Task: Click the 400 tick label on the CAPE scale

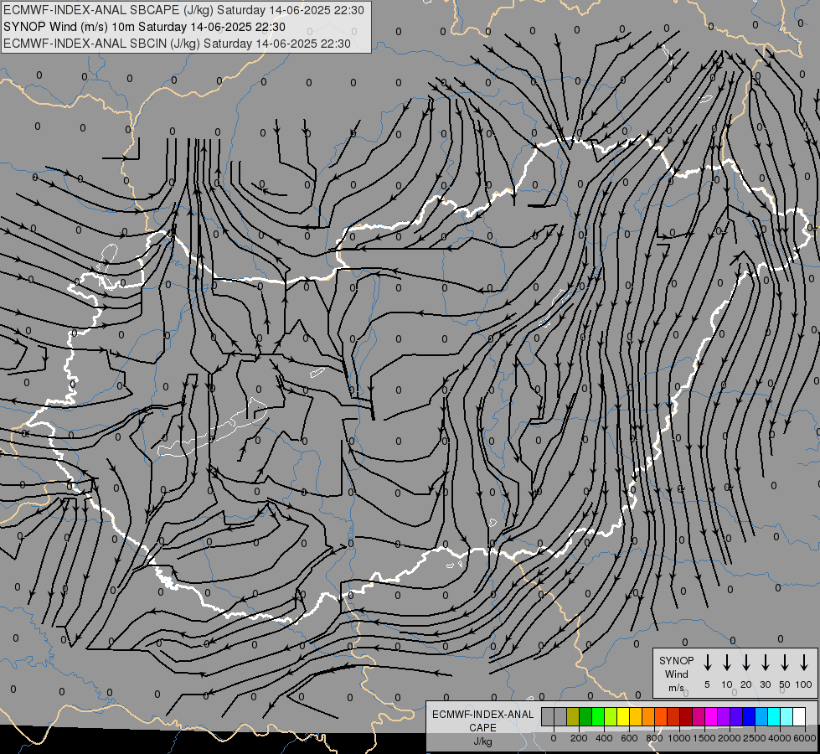Action: (604, 738)
